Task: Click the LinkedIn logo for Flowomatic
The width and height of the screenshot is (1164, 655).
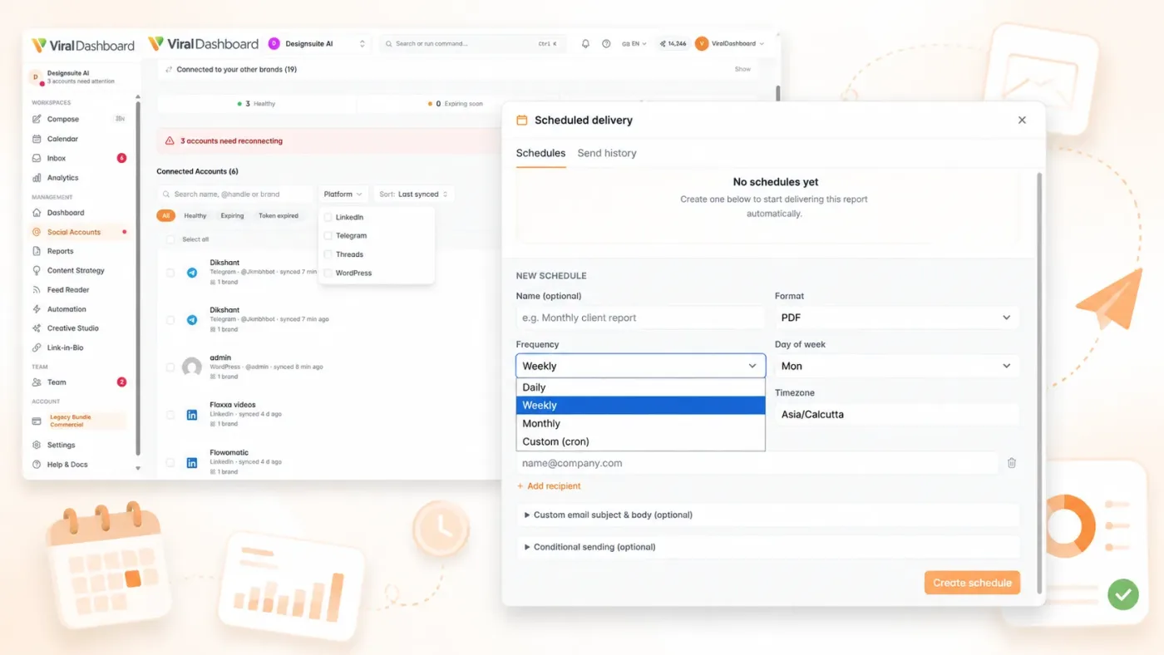Action: pos(192,462)
